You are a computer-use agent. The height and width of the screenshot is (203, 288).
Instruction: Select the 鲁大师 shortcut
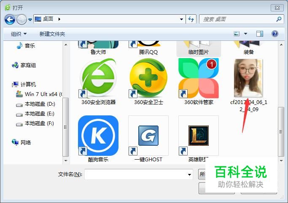pyautogui.click(x=98, y=48)
